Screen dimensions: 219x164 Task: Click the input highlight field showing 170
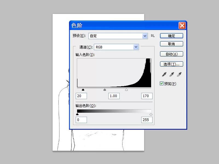tap(147, 96)
